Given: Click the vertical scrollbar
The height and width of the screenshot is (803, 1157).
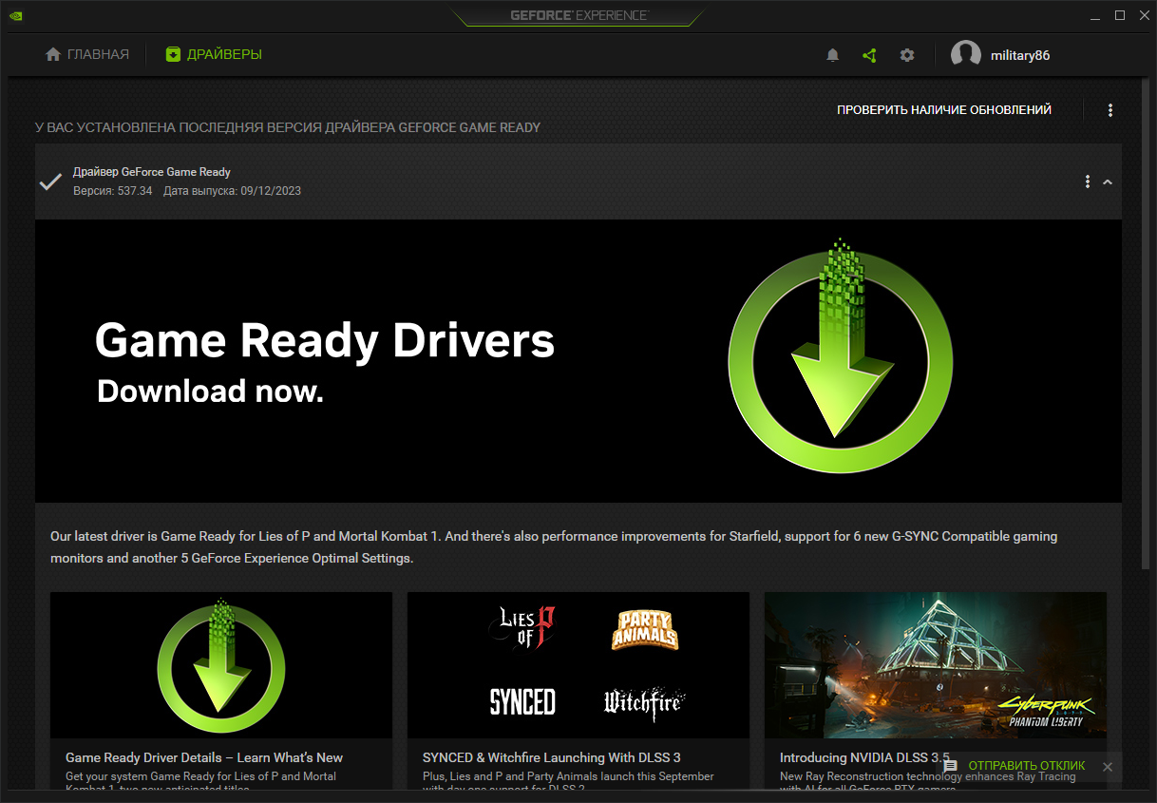Looking at the screenshot, I should (x=1145, y=325).
